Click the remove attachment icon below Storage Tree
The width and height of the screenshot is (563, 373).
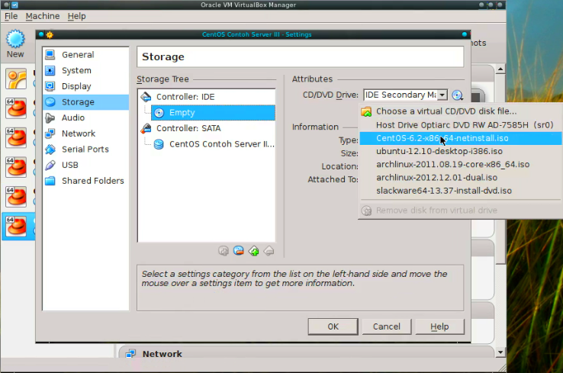point(239,251)
